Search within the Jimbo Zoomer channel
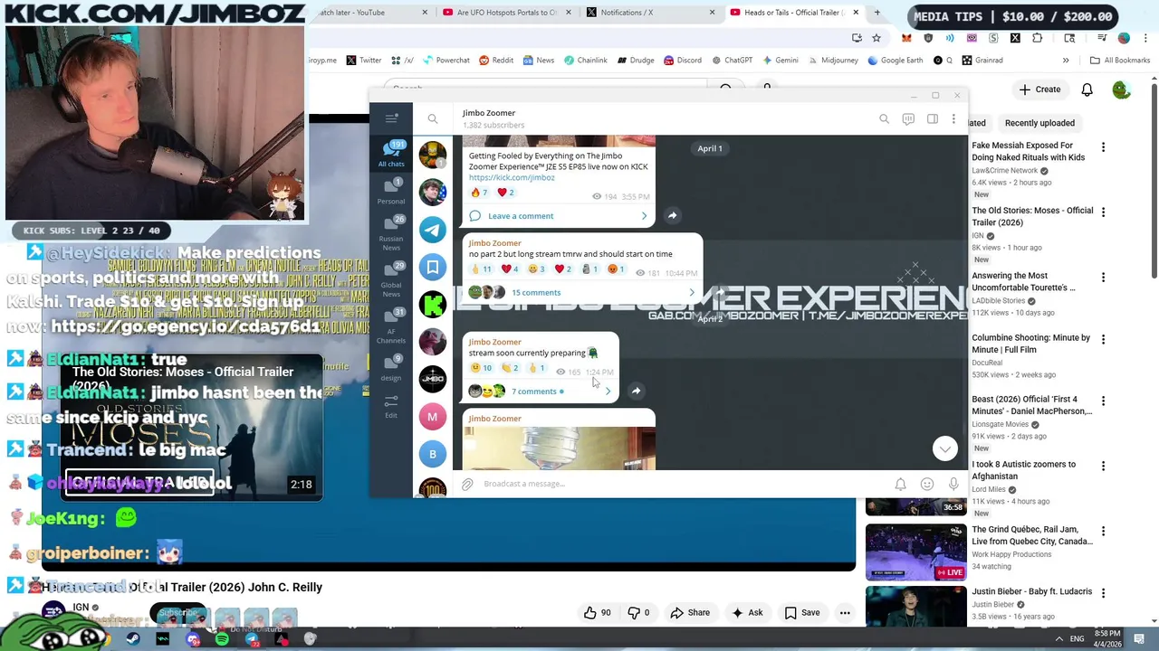This screenshot has width=1159, height=651. point(884,118)
